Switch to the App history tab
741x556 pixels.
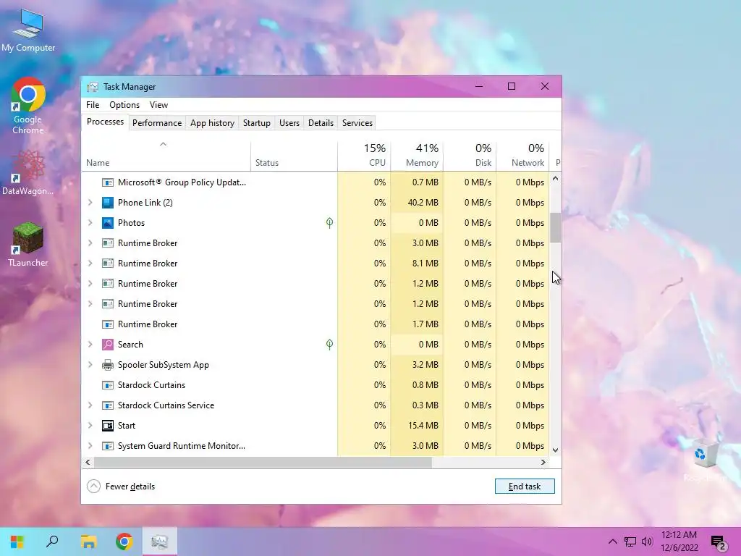coord(212,123)
